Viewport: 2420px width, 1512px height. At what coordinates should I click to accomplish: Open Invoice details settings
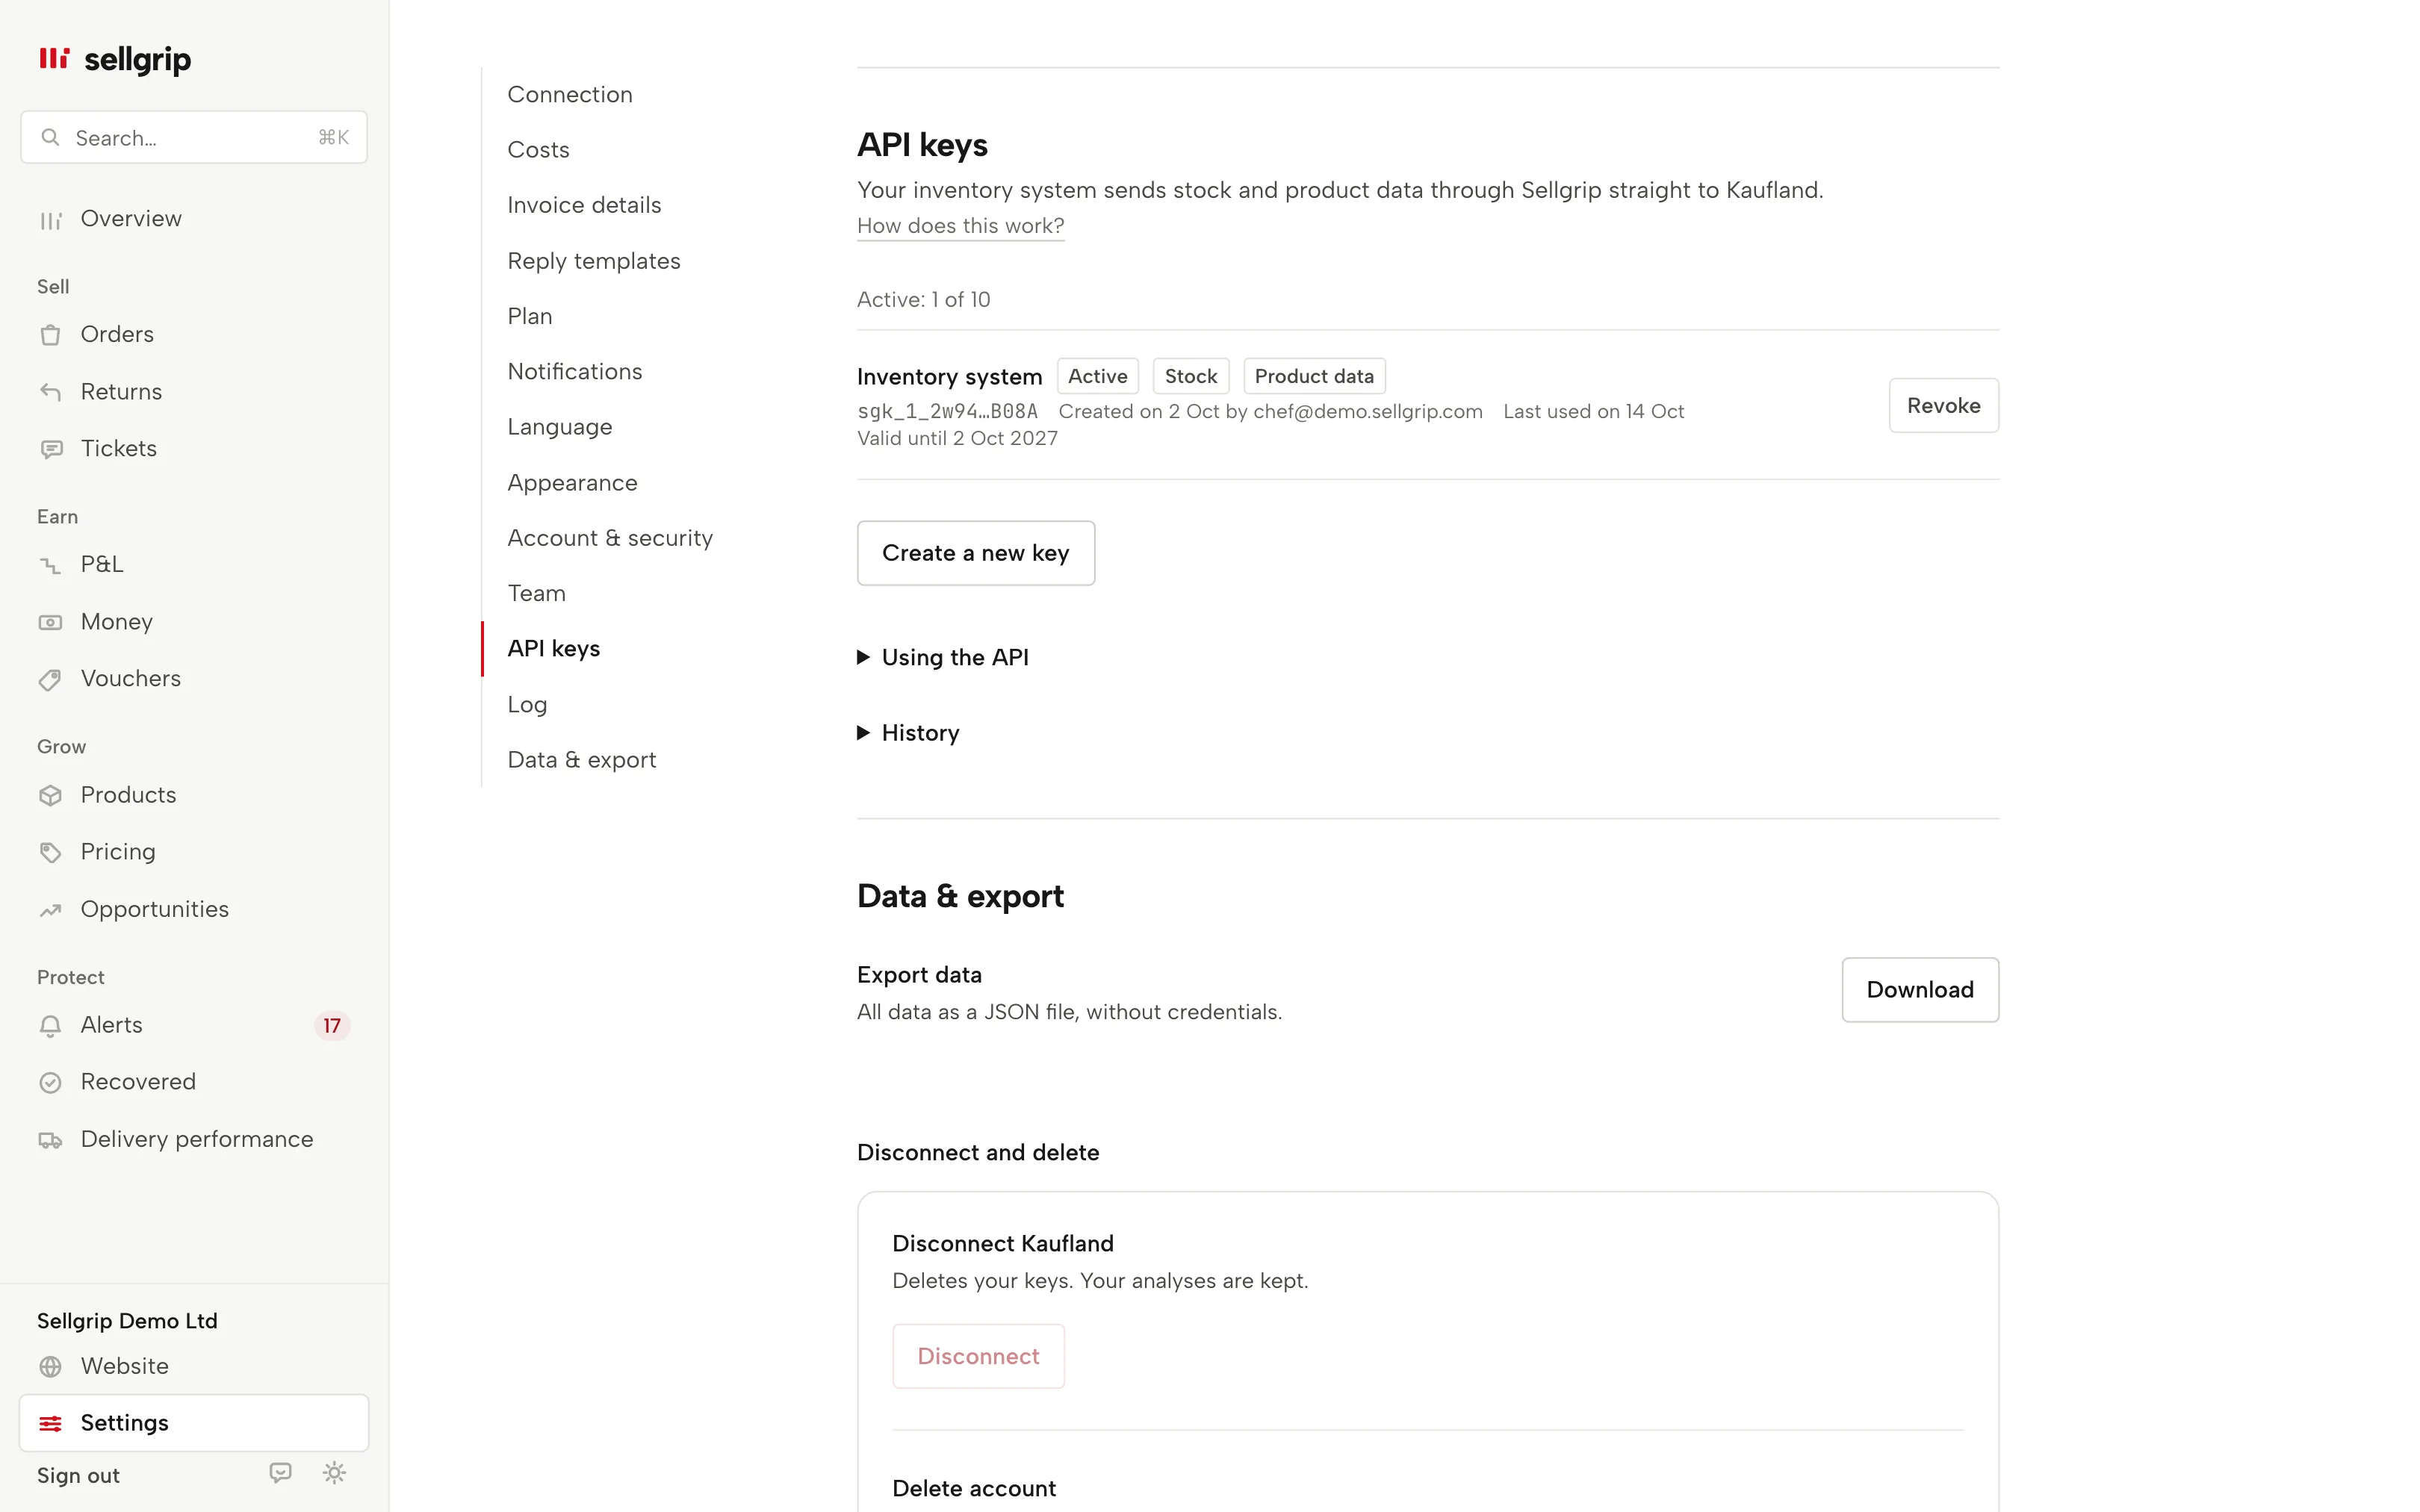[x=584, y=205]
